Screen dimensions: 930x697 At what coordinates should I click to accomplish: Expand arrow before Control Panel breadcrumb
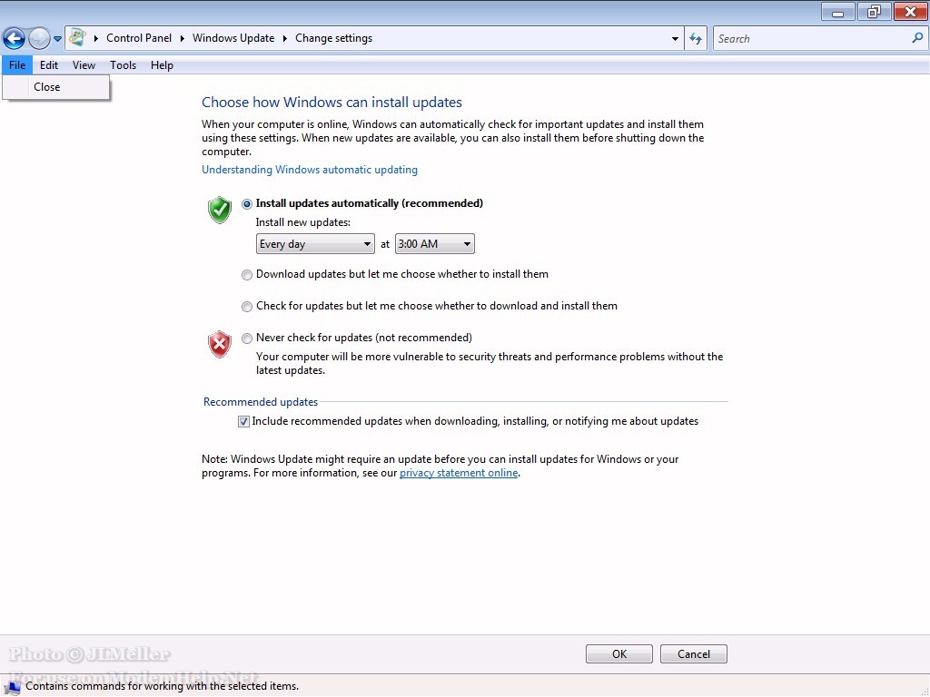click(96, 38)
